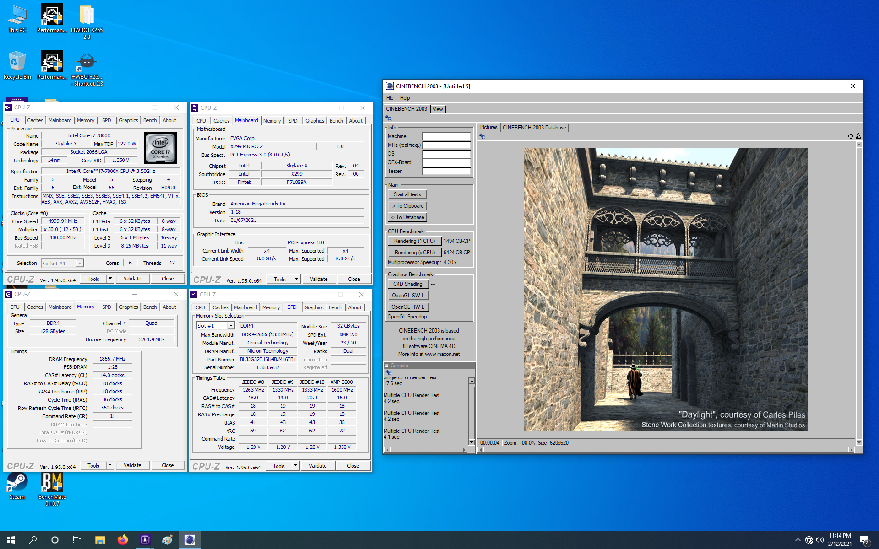This screenshot has height=549, width=879.
Task: Toggle the Console panel square checkbox
Action: (x=387, y=366)
